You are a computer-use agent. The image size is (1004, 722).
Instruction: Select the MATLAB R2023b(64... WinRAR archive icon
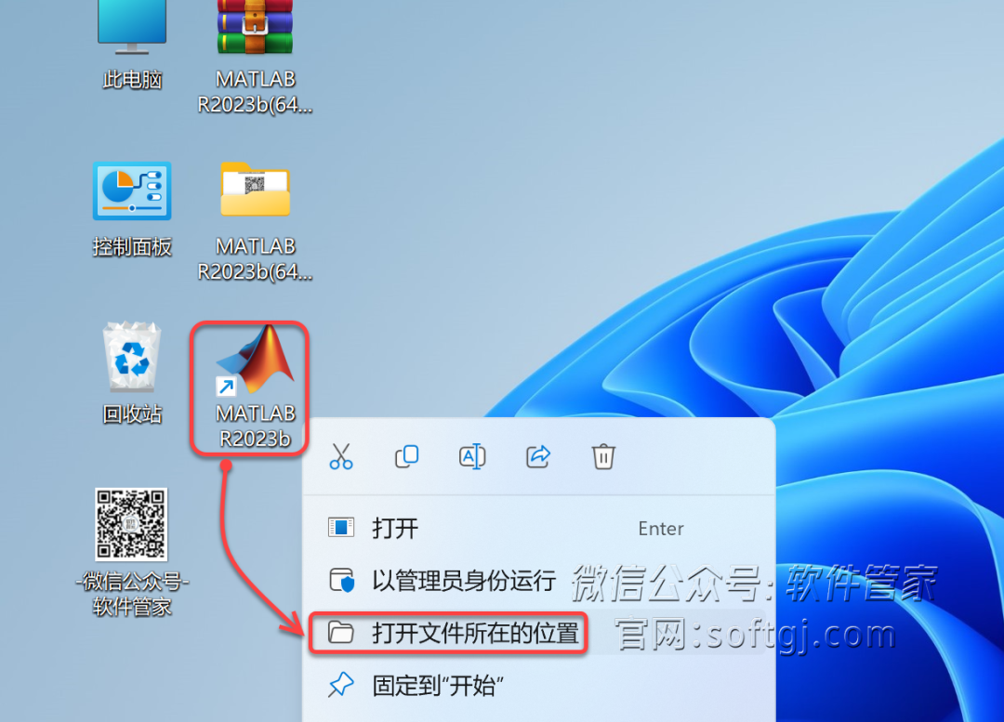(x=255, y=27)
